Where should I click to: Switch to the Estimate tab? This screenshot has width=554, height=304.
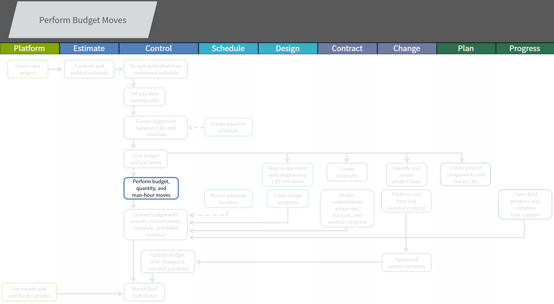(89, 48)
